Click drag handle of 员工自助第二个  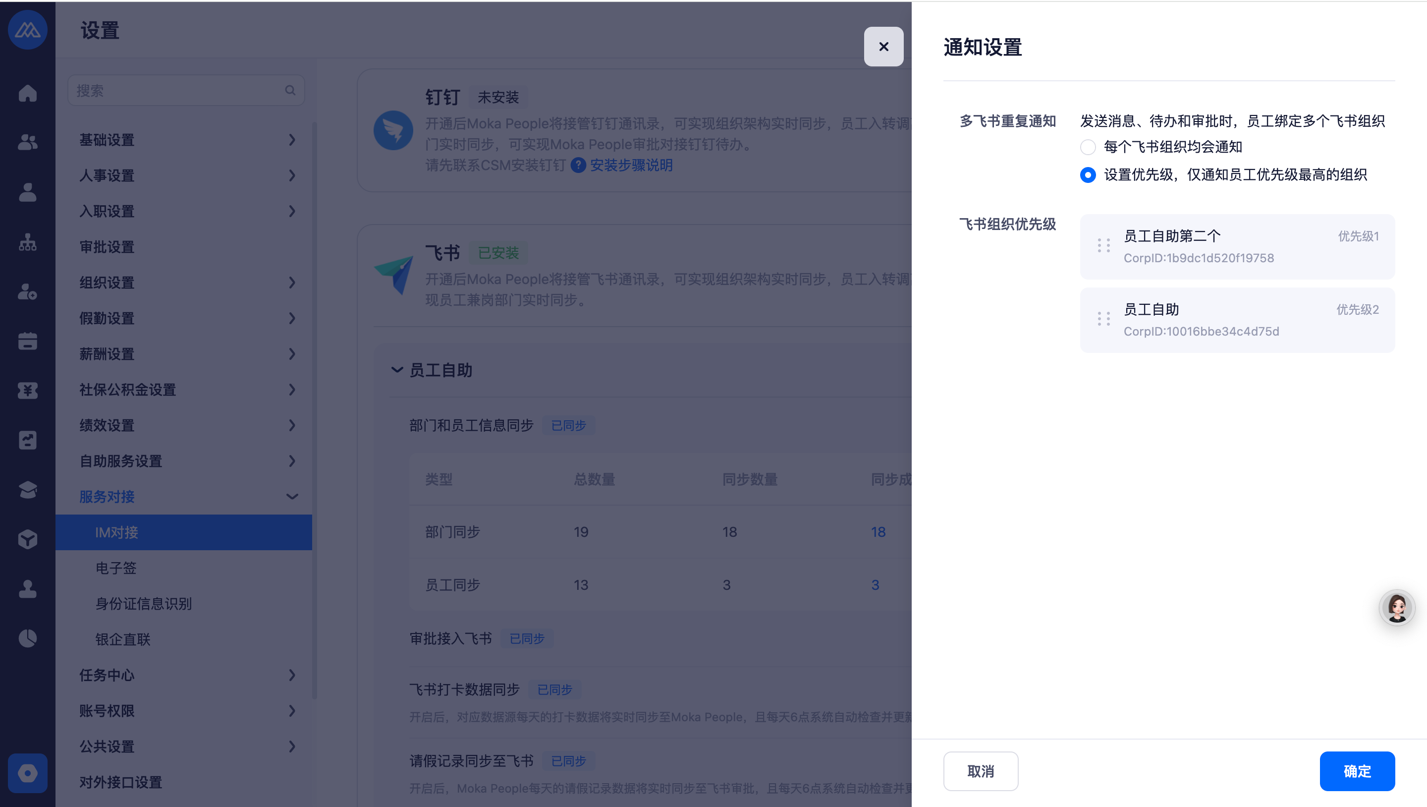click(x=1103, y=245)
